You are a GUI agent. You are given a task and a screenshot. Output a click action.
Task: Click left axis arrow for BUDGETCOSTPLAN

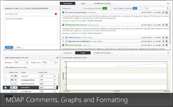[x=12, y=84]
